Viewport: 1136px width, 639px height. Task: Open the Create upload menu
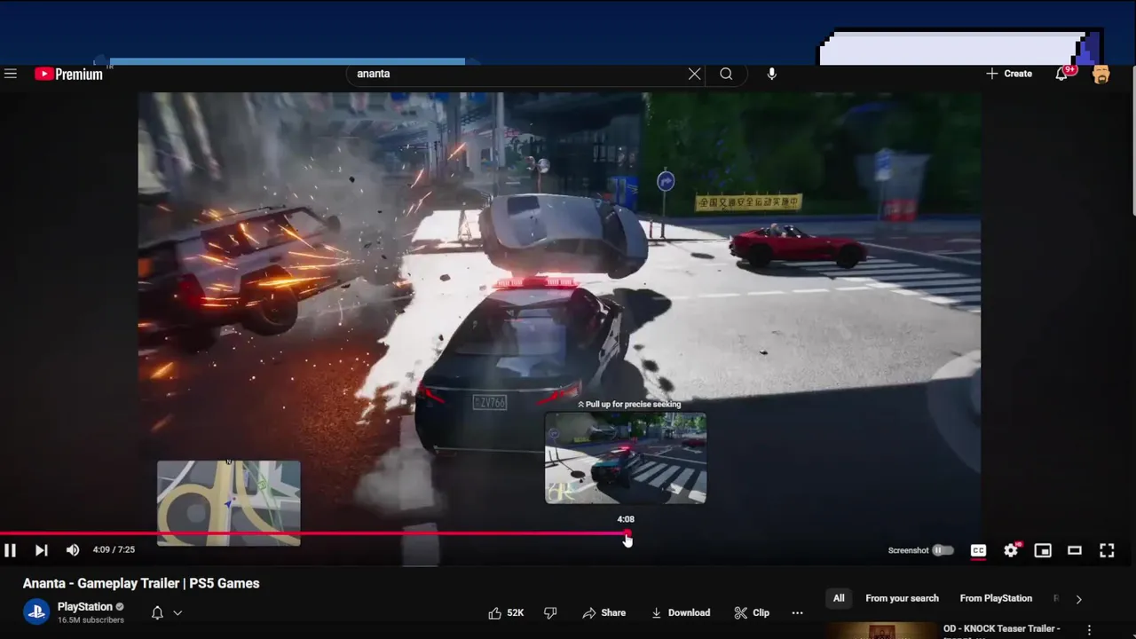click(1009, 74)
